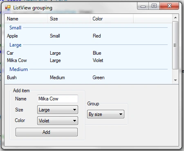Minimize the ListView grouping window
Image resolution: width=184 pixels, height=151 pixels.
(143, 6)
